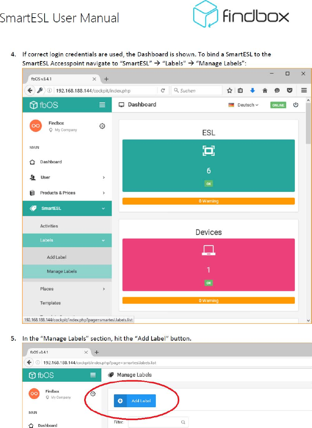This screenshot has width=312, height=428.
Task: Click the Manage Labels page heading
Action: point(134,375)
